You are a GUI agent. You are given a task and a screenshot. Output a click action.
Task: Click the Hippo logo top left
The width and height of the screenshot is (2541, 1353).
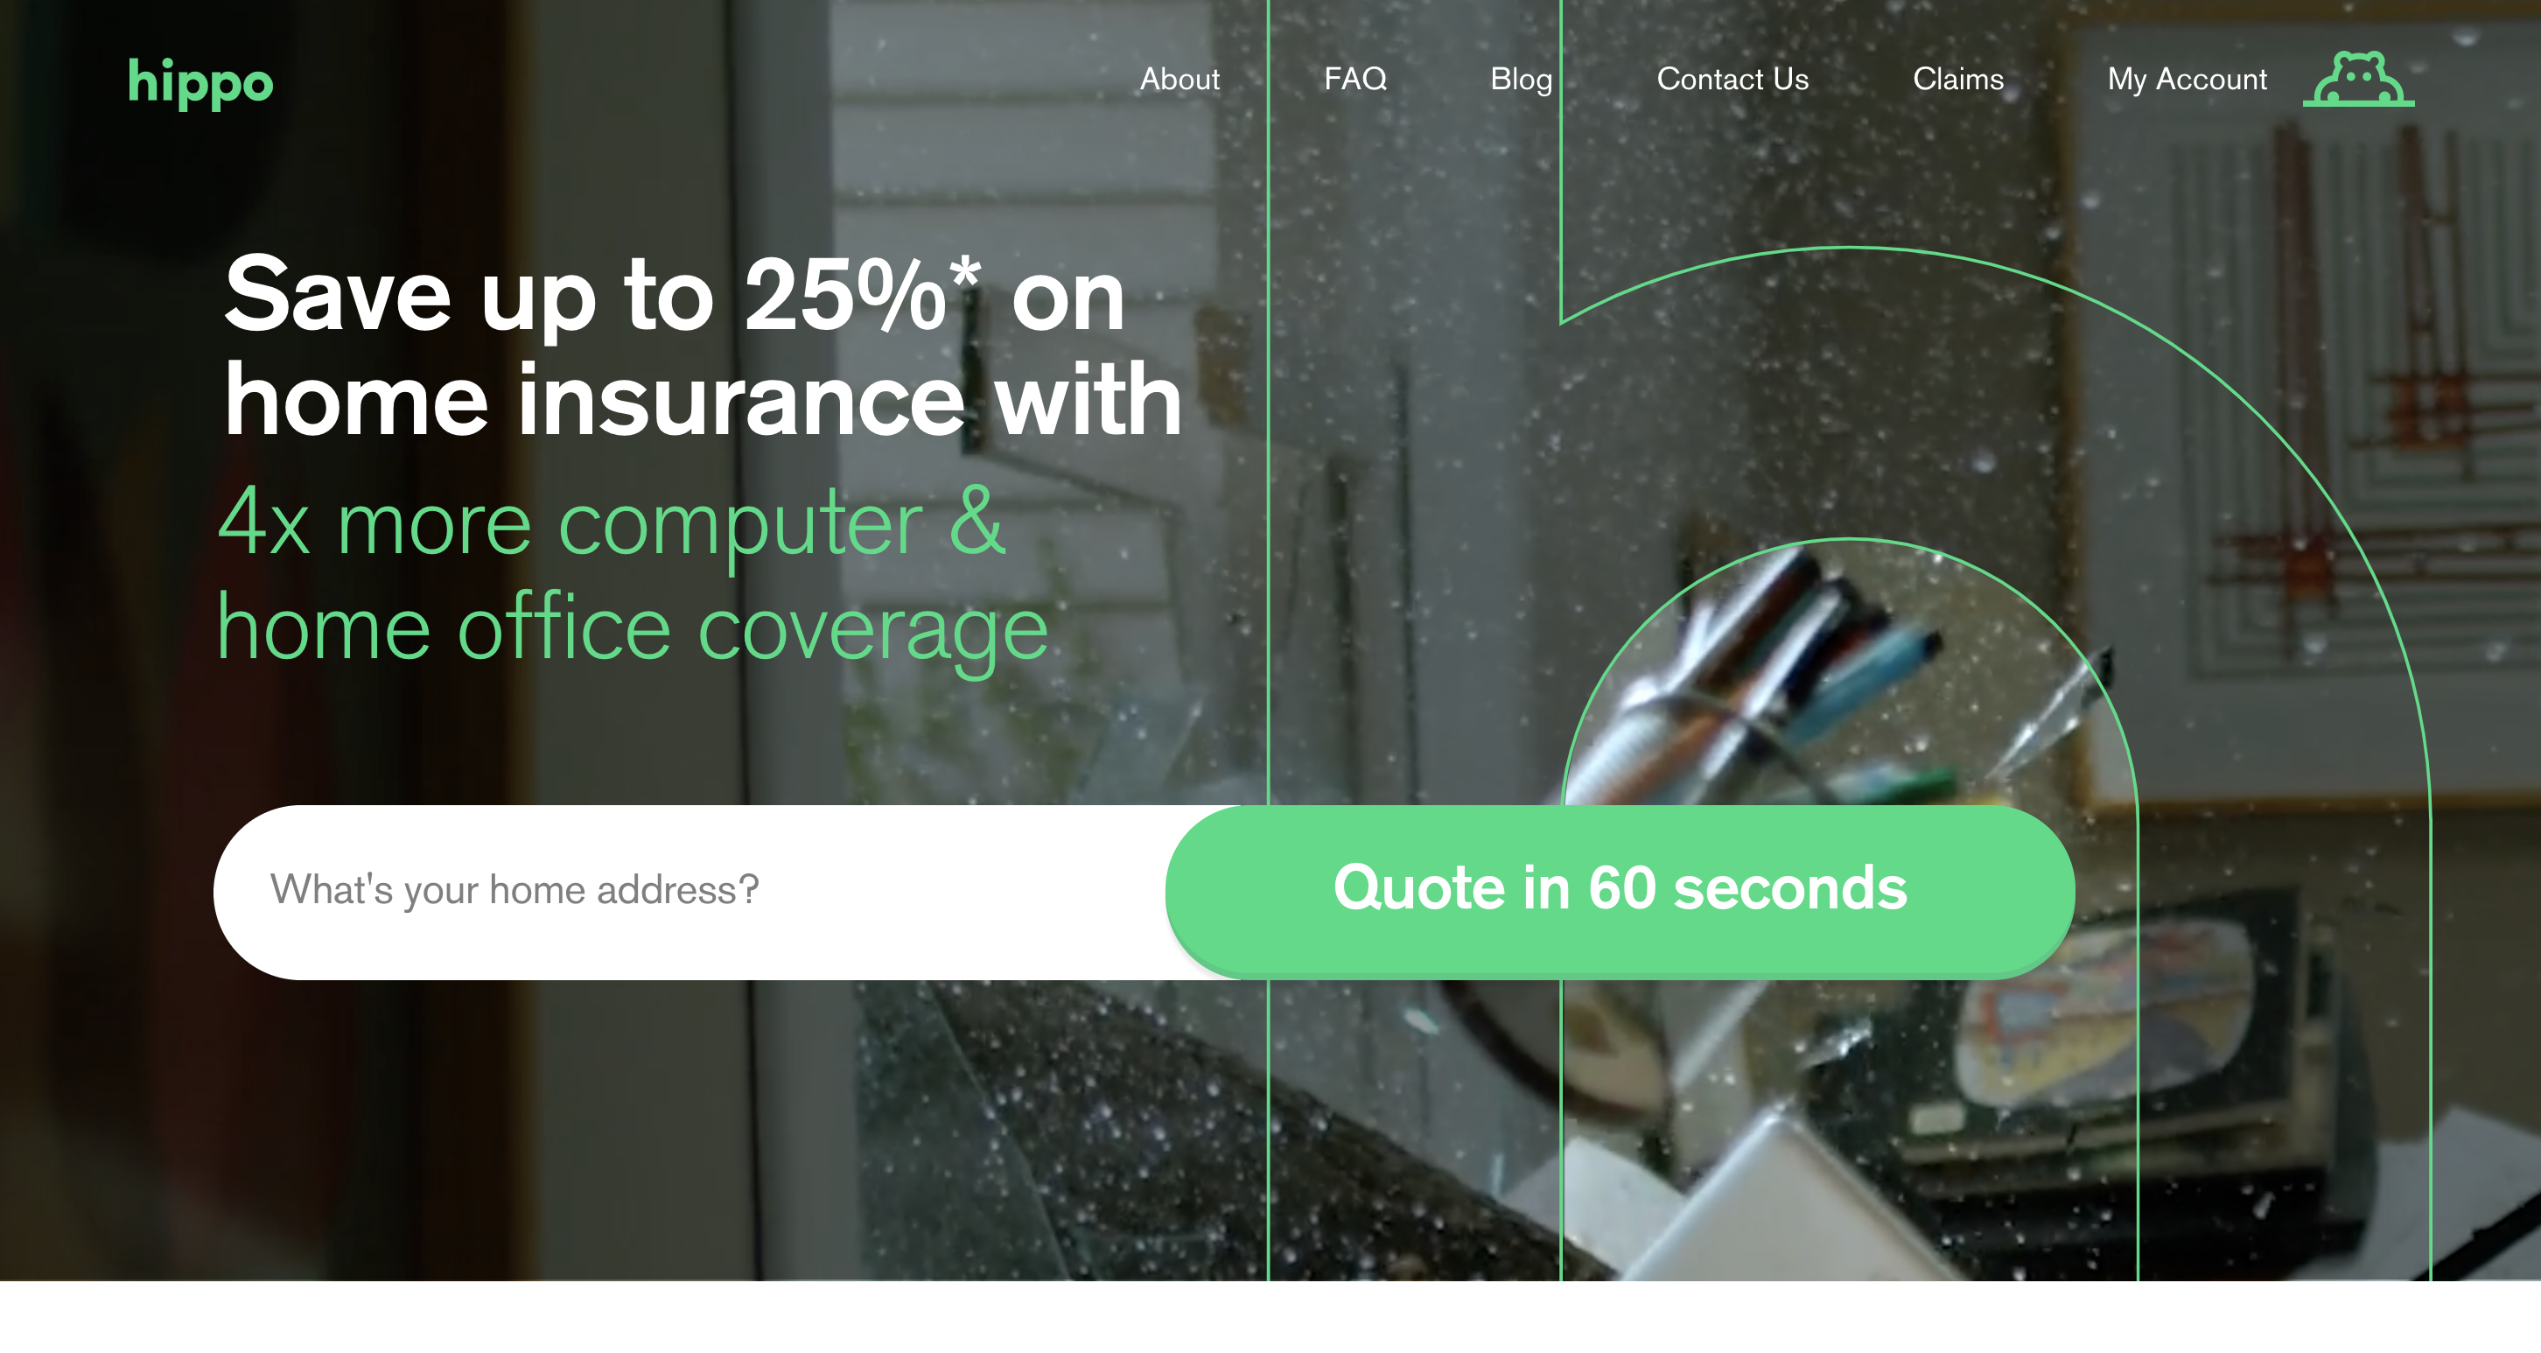pyautogui.click(x=200, y=79)
